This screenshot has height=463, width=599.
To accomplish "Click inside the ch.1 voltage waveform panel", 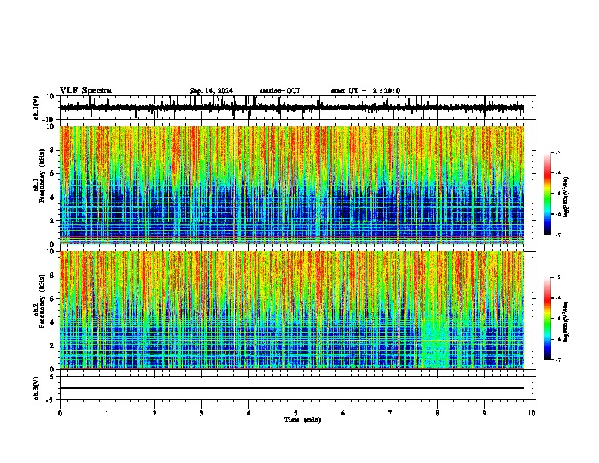I will tap(295, 107).
